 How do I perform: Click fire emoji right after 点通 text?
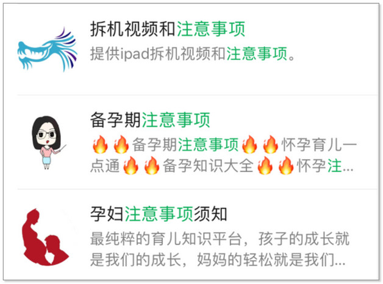click(131, 165)
